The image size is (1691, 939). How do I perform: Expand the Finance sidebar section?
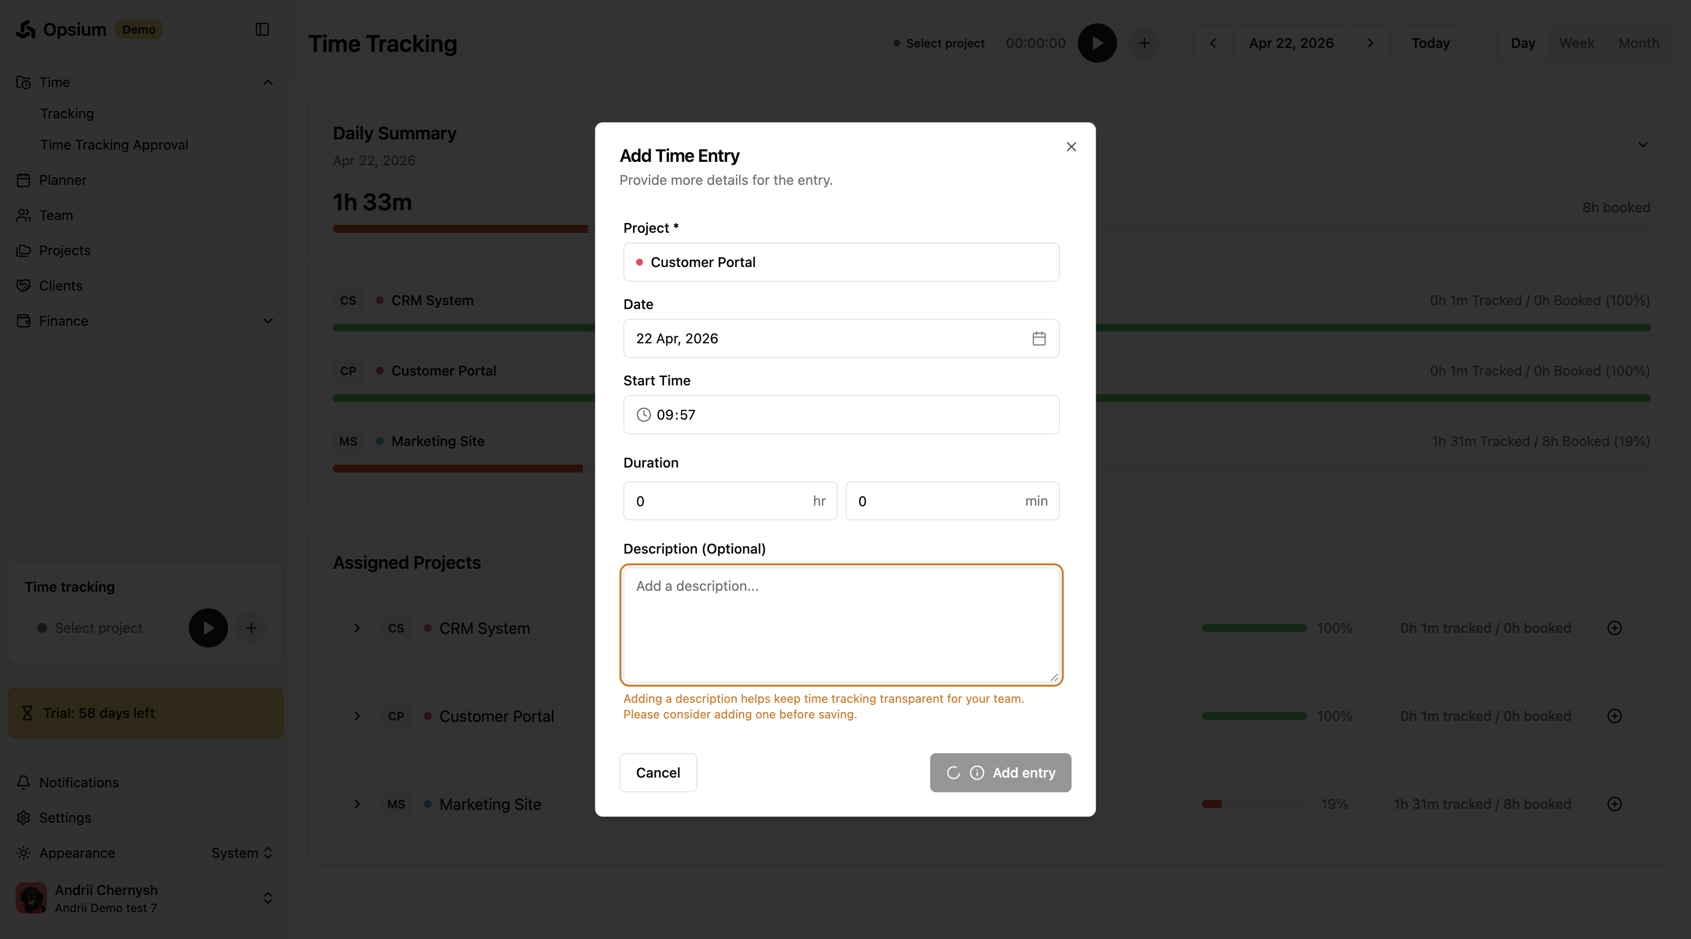click(x=268, y=321)
